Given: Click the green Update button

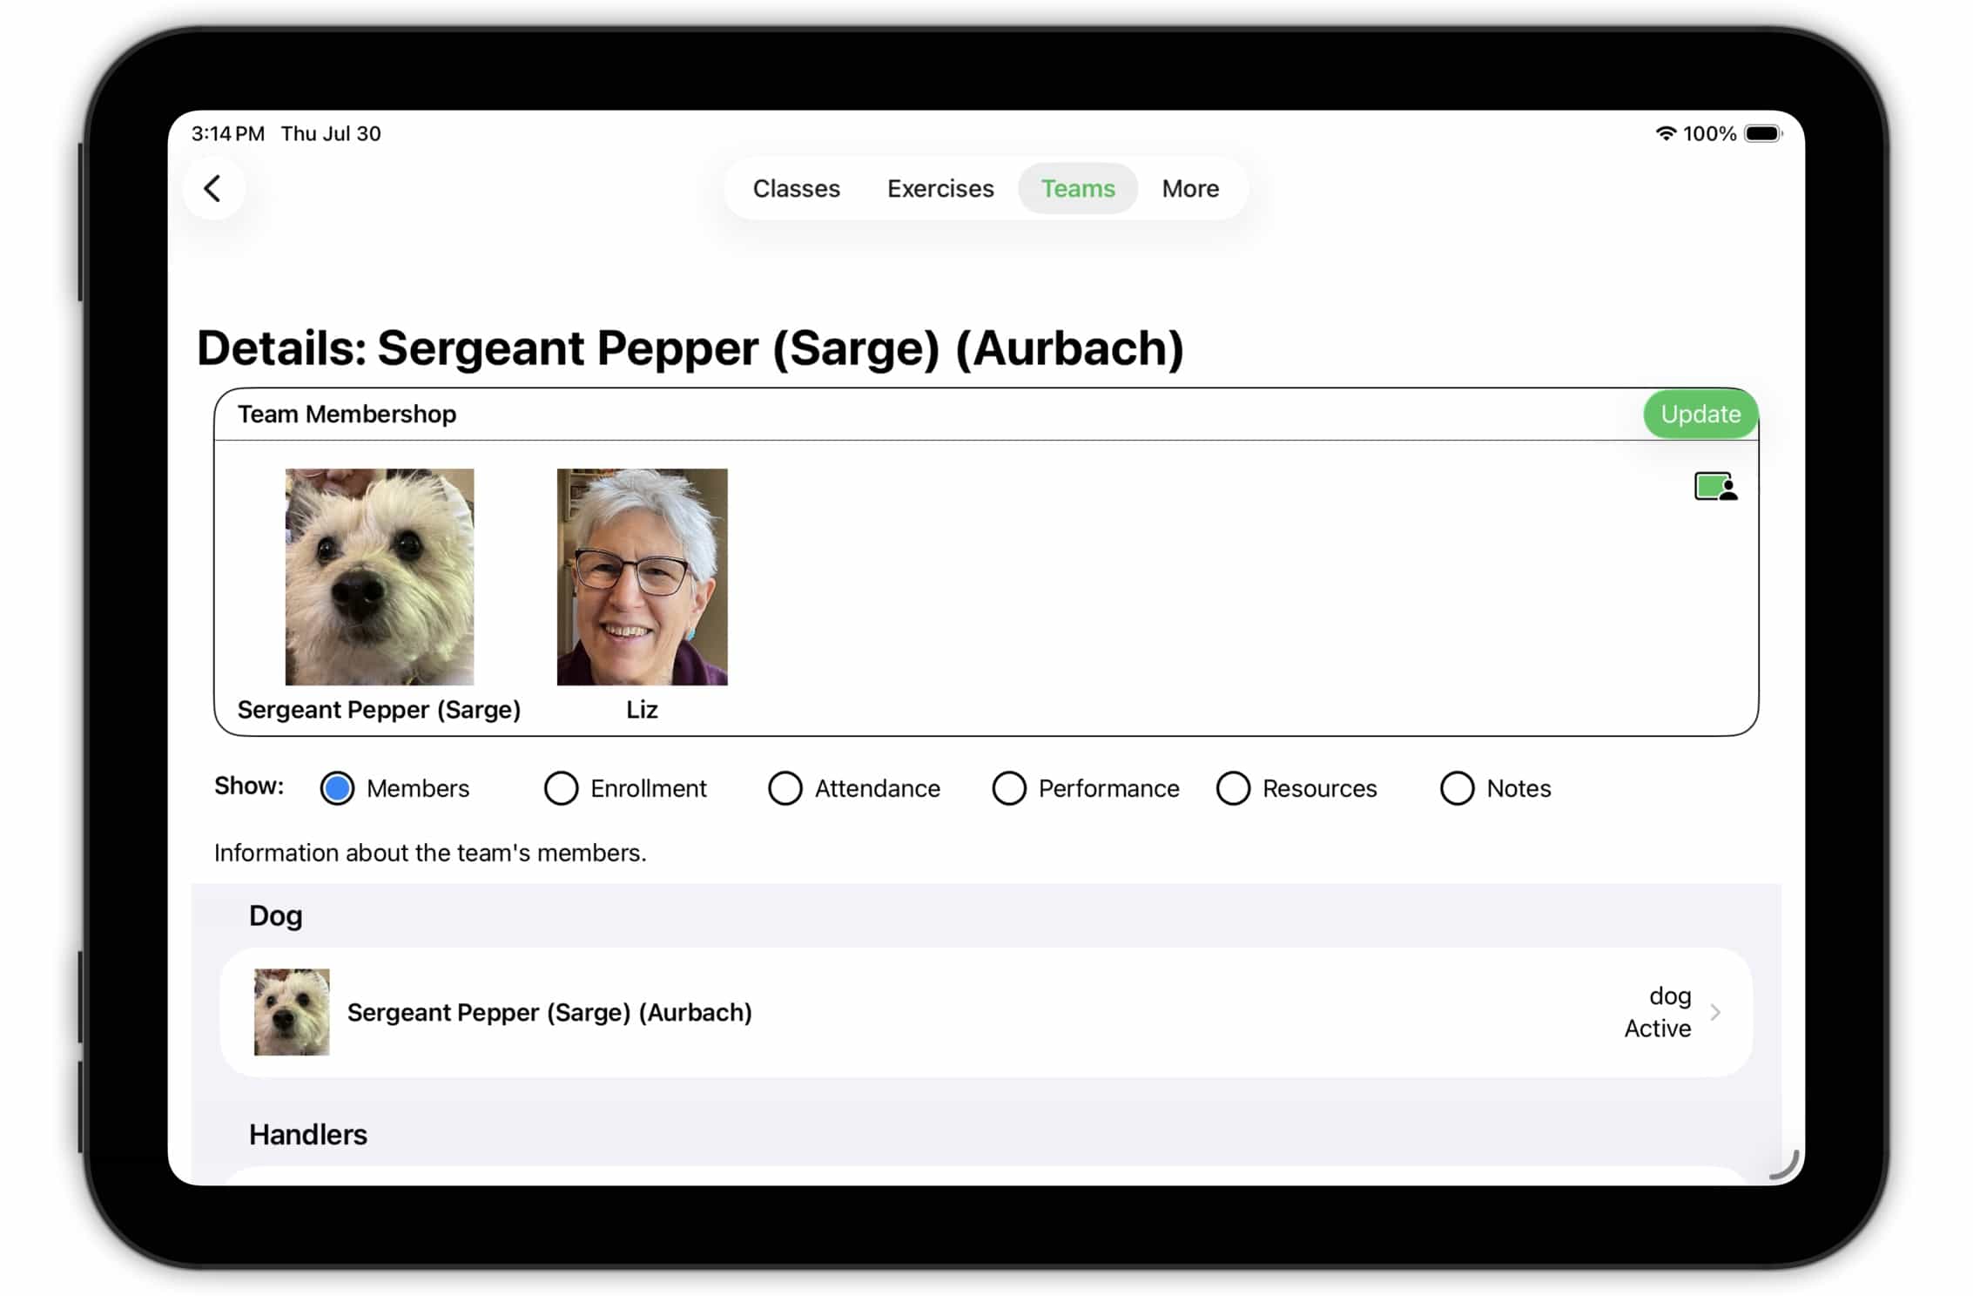Looking at the screenshot, I should coord(1700,414).
